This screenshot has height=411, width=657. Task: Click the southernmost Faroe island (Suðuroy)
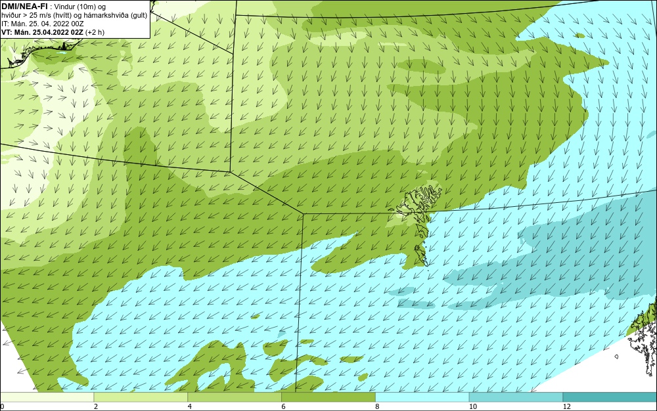pos(420,255)
